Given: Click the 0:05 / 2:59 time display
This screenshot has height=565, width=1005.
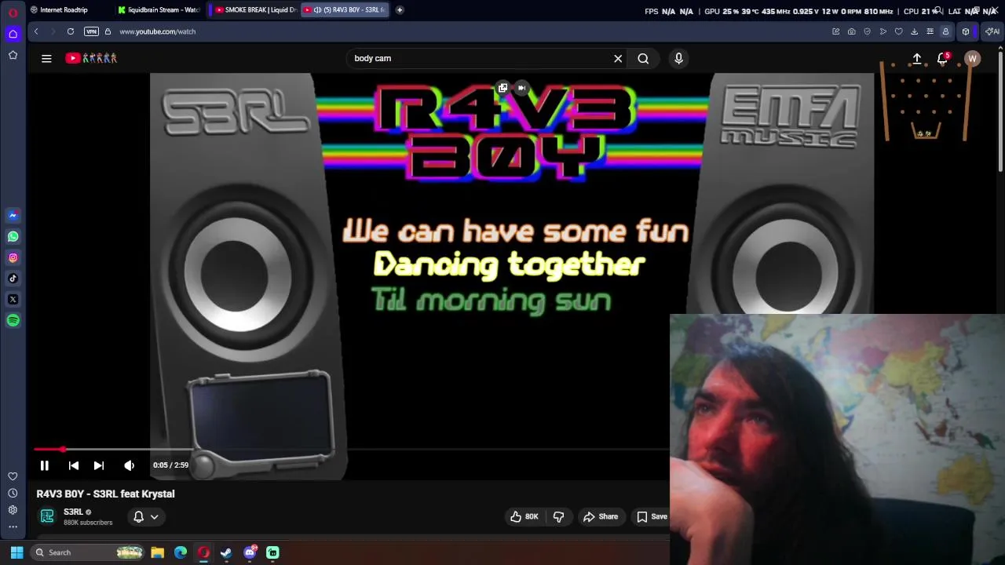Looking at the screenshot, I should (170, 465).
